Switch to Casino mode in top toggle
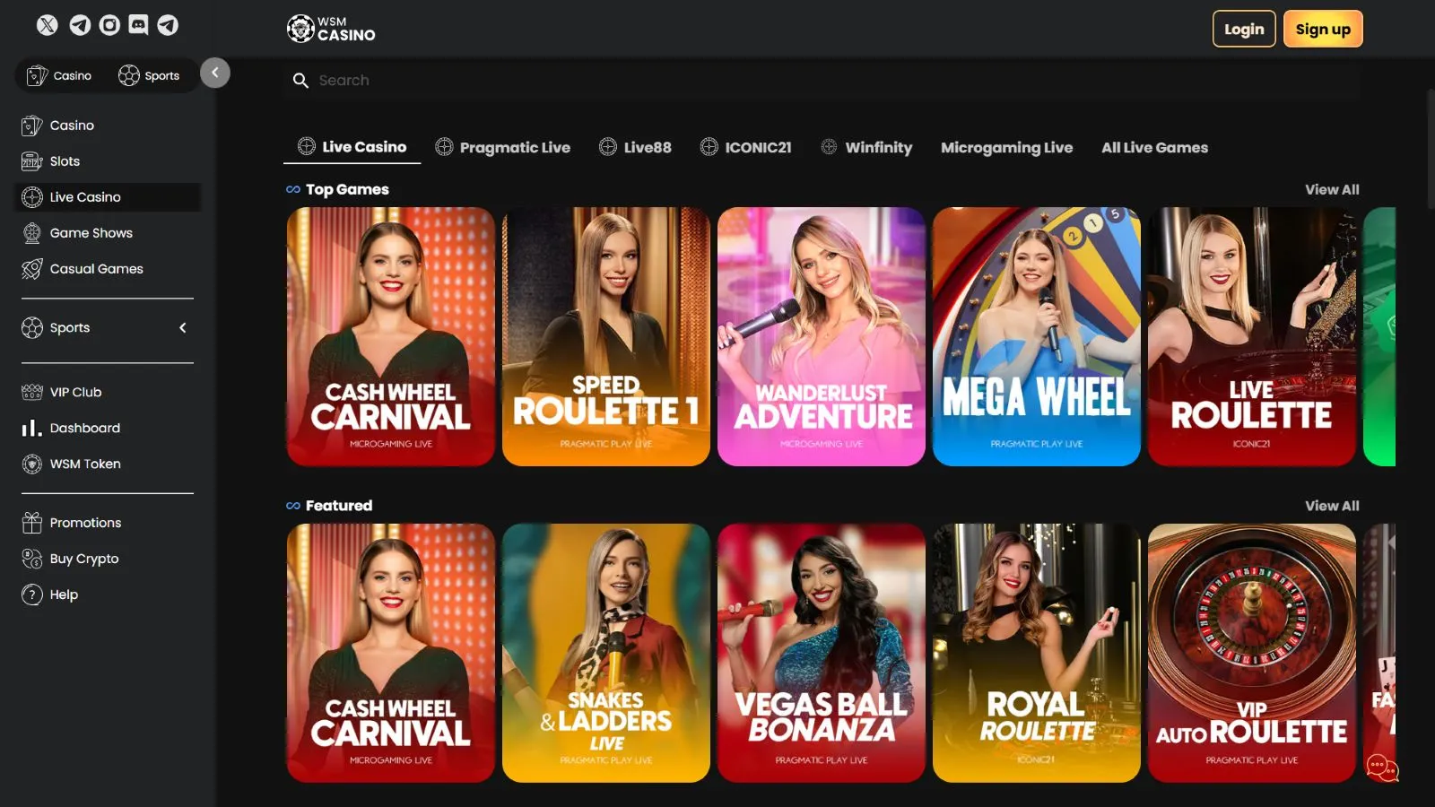Screen dimensions: 1435x807 coord(59,76)
